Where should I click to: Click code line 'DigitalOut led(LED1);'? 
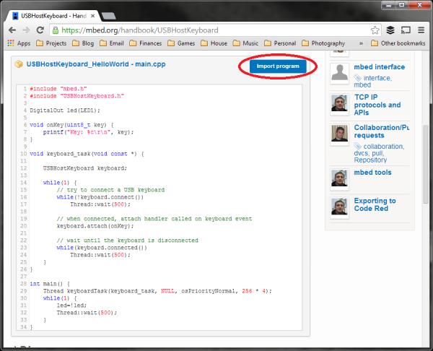pyautogui.click(x=65, y=110)
